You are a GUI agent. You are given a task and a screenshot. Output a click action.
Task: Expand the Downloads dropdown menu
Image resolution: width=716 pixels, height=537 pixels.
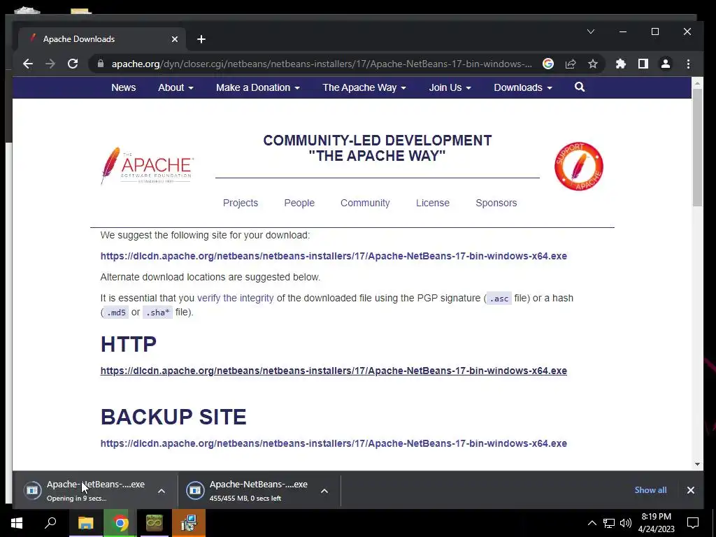(x=523, y=87)
